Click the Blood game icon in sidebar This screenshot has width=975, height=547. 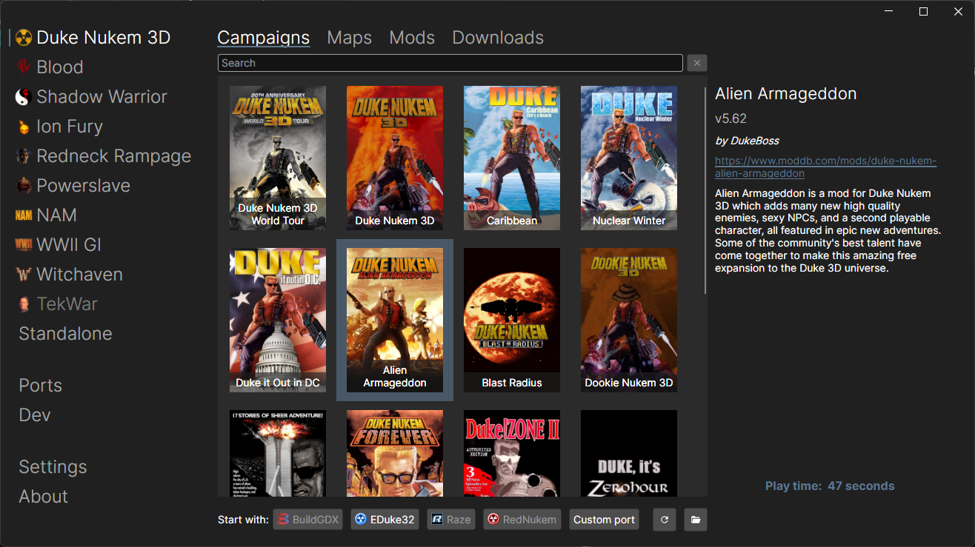[x=24, y=67]
